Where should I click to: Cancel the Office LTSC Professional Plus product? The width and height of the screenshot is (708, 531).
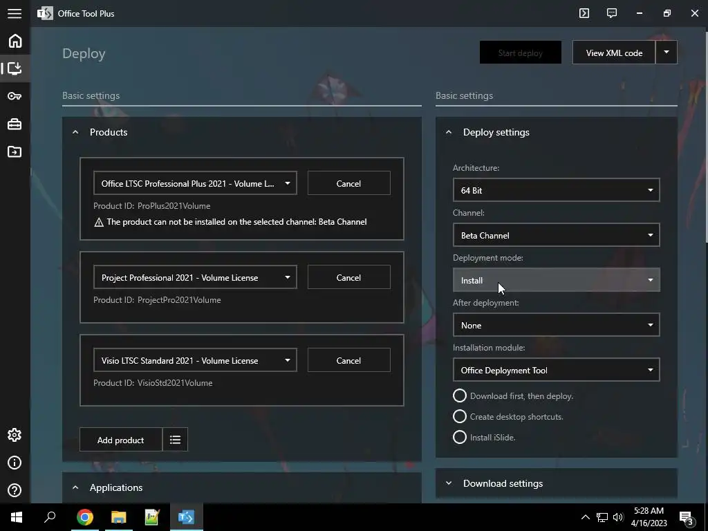tap(348, 183)
